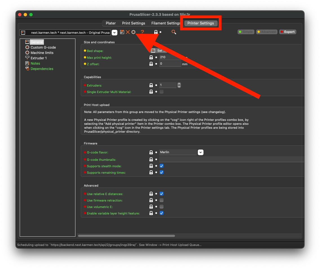Click the orange delete preset X icon
Screen dimensions: 320x269
click(128, 32)
